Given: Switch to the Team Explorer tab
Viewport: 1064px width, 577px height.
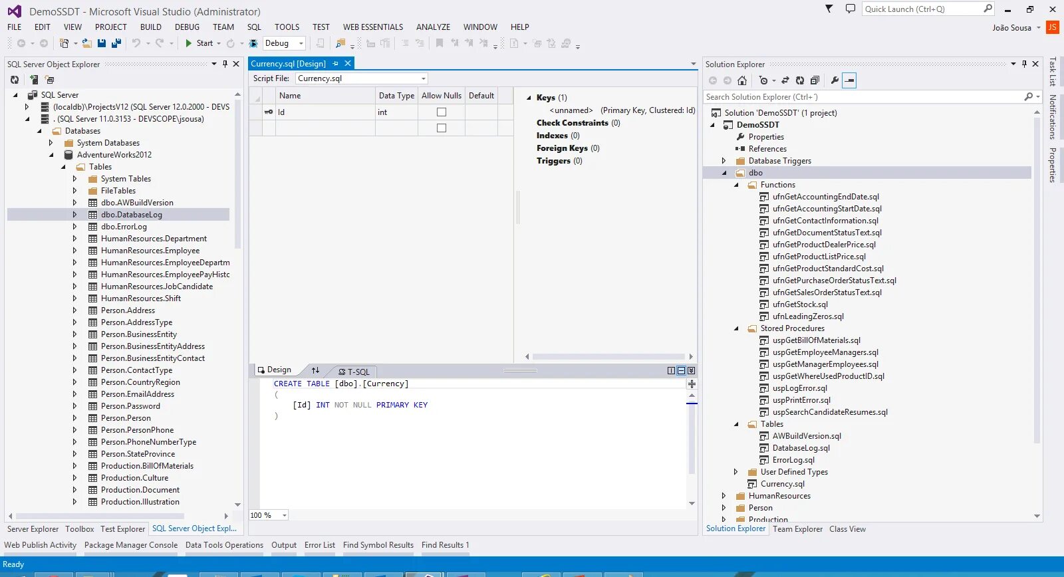Looking at the screenshot, I should pos(797,529).
